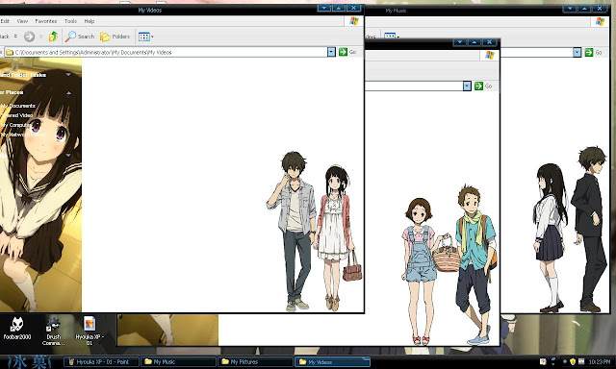
Task: Click Windows flag logo in My Videos
Action: (x=354, y=21)
